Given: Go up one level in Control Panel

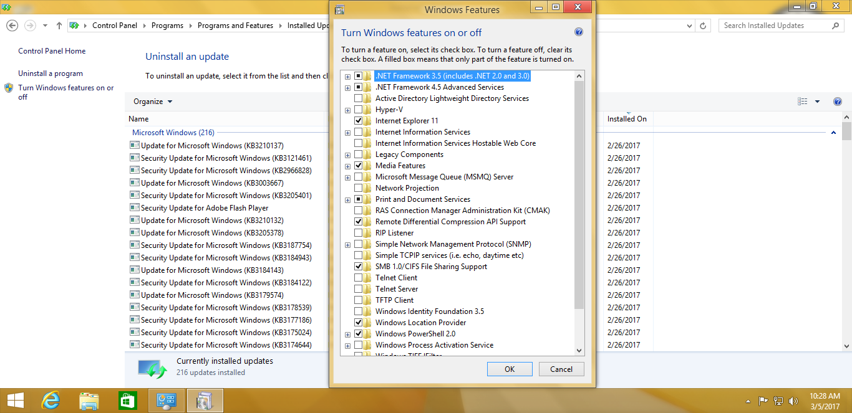Looking at the screenshot, I should 59,26.
